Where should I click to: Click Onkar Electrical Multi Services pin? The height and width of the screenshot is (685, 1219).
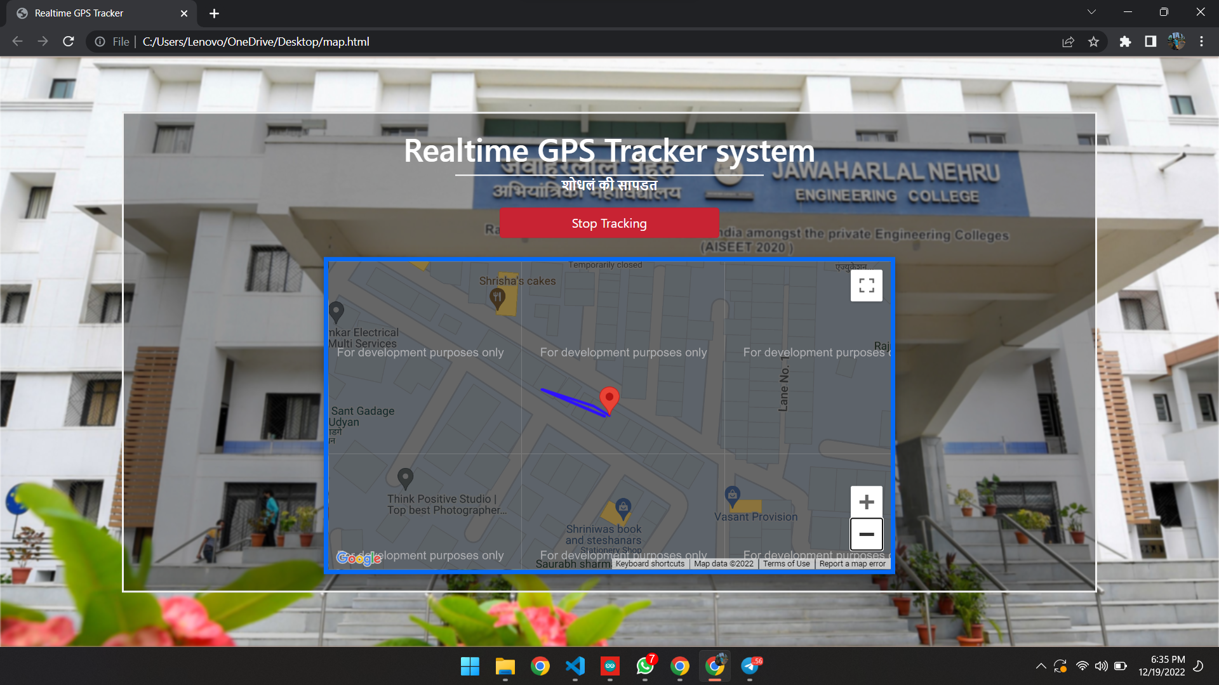tap(336, 311)
